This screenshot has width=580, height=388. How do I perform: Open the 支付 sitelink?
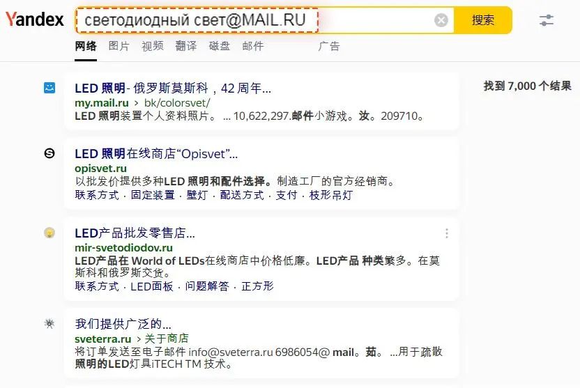pyautogui.click(x=287, y=195)
